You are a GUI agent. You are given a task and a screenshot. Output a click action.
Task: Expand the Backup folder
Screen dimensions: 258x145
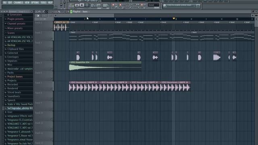(11, 45)
